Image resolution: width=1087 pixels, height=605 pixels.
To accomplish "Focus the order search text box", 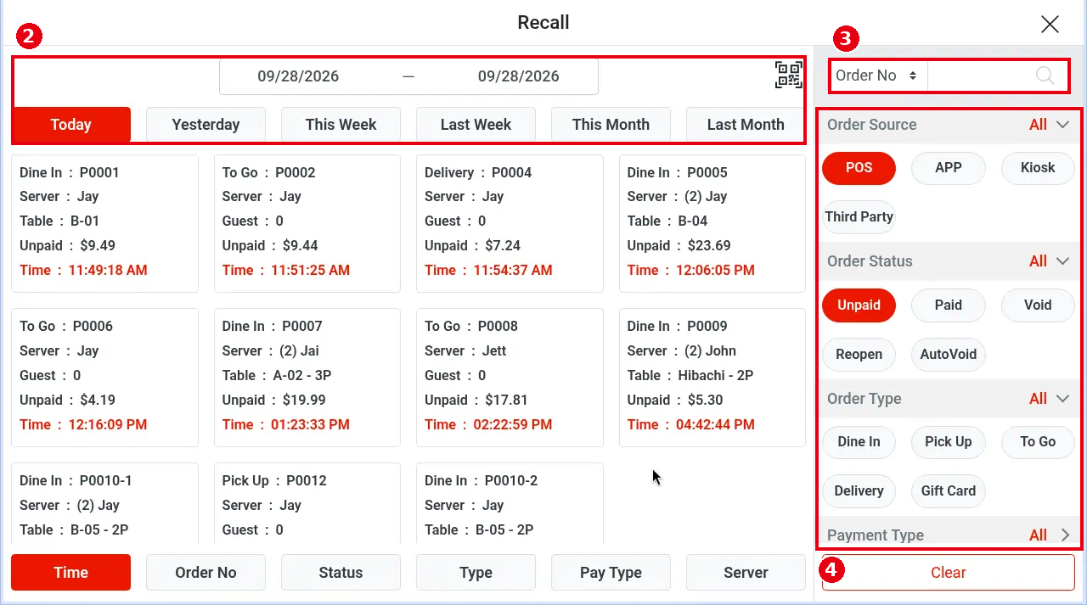I will pyautogui.click(x=981, y=76).
